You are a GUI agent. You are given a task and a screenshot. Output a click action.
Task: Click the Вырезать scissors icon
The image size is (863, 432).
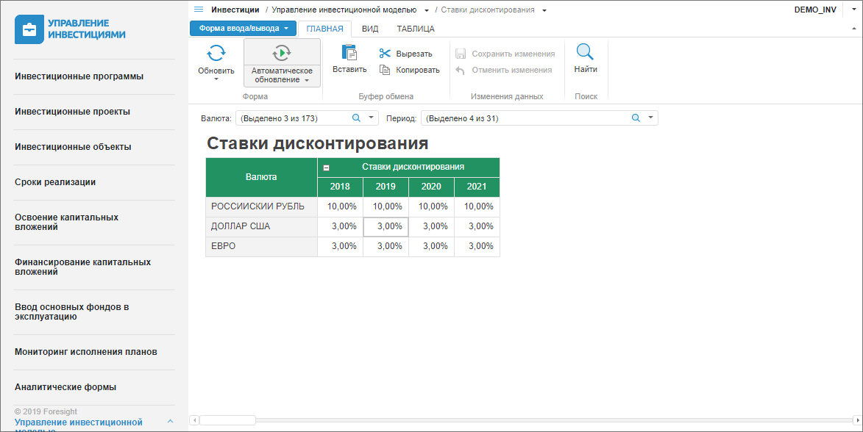[x=385, y=54]
